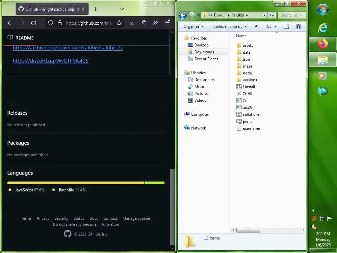Open Explorer recent pages dropdown
Viewport: 337px width, 253px height.
(x=198, y=15)
